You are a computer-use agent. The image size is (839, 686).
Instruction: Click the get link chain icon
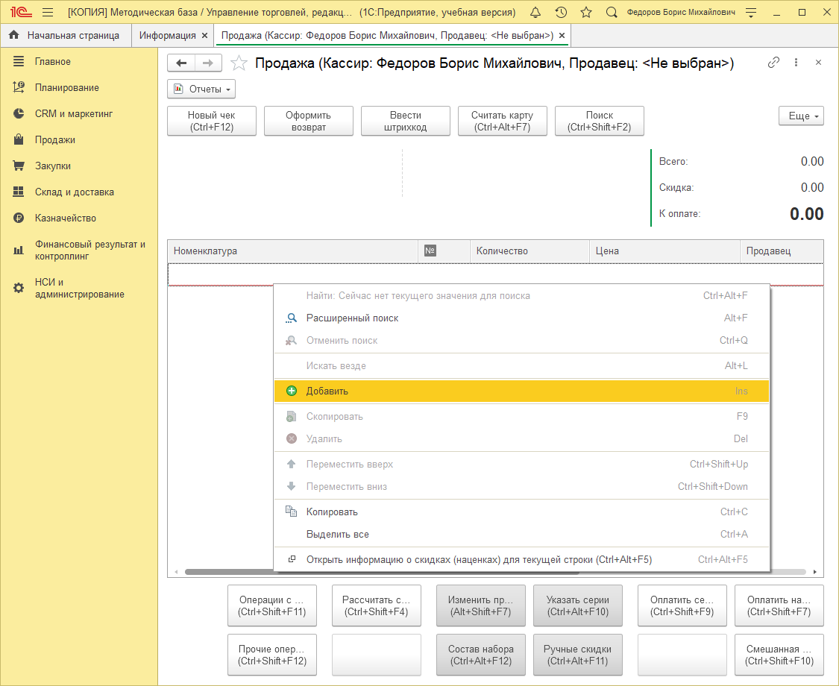click(x=773, y=63)
